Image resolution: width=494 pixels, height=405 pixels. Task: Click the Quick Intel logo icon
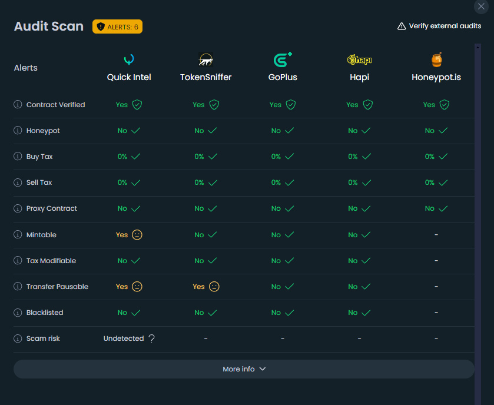coord(129,59)
